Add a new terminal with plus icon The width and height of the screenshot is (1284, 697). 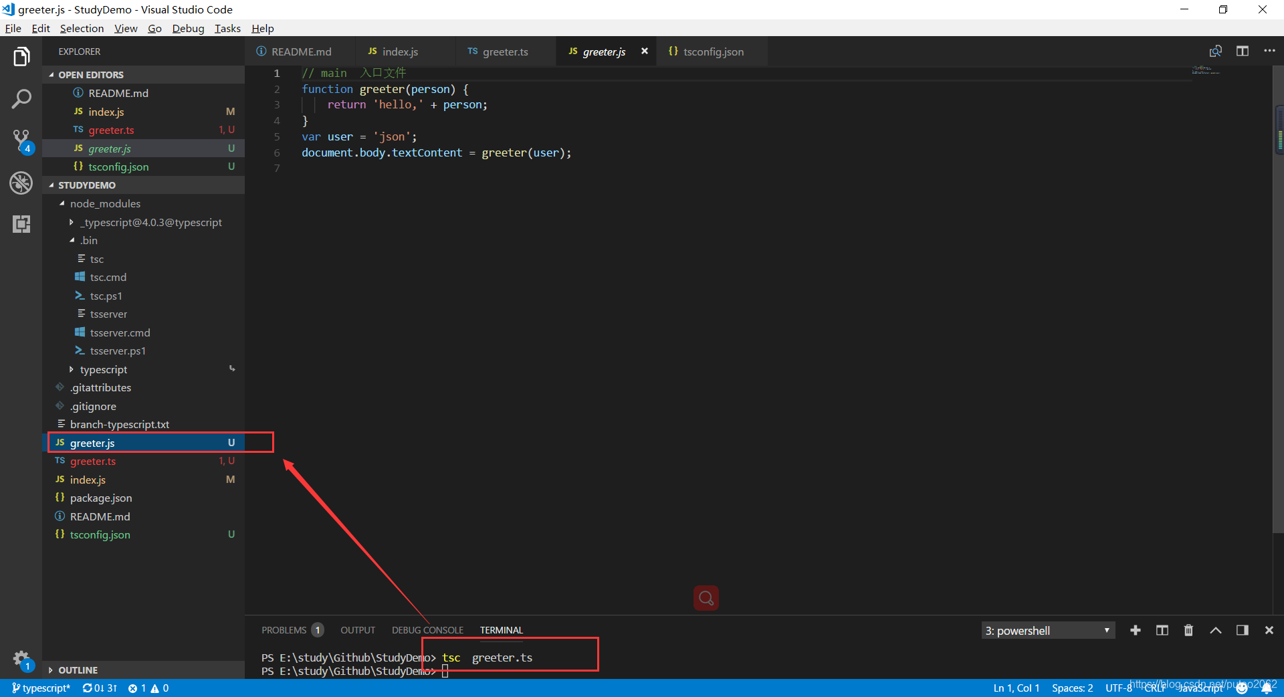point(1136,630)
